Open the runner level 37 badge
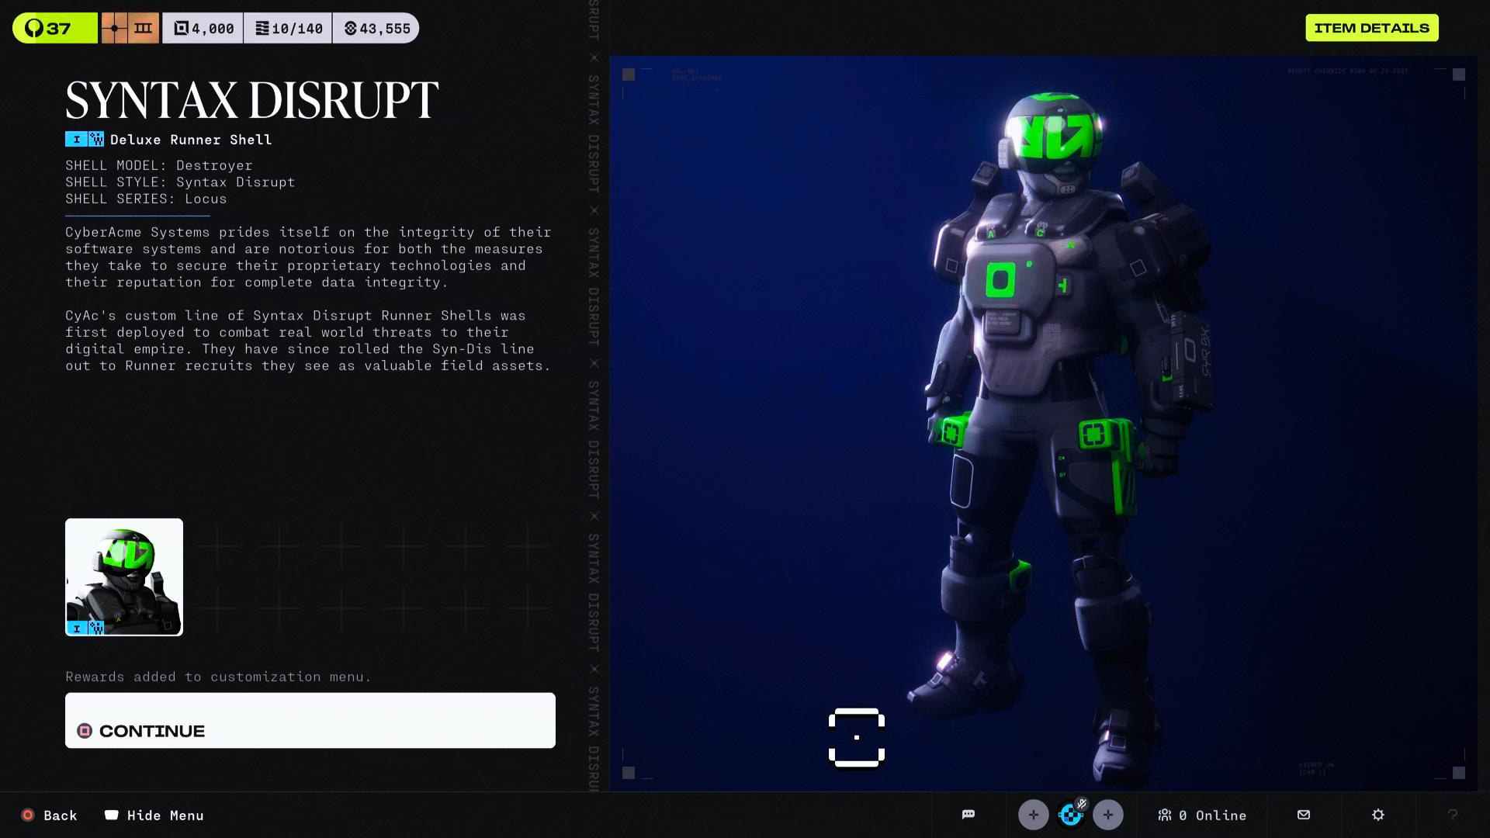Screen dimensions: 1490x838 pyautogui.click(x=54, y=28)
